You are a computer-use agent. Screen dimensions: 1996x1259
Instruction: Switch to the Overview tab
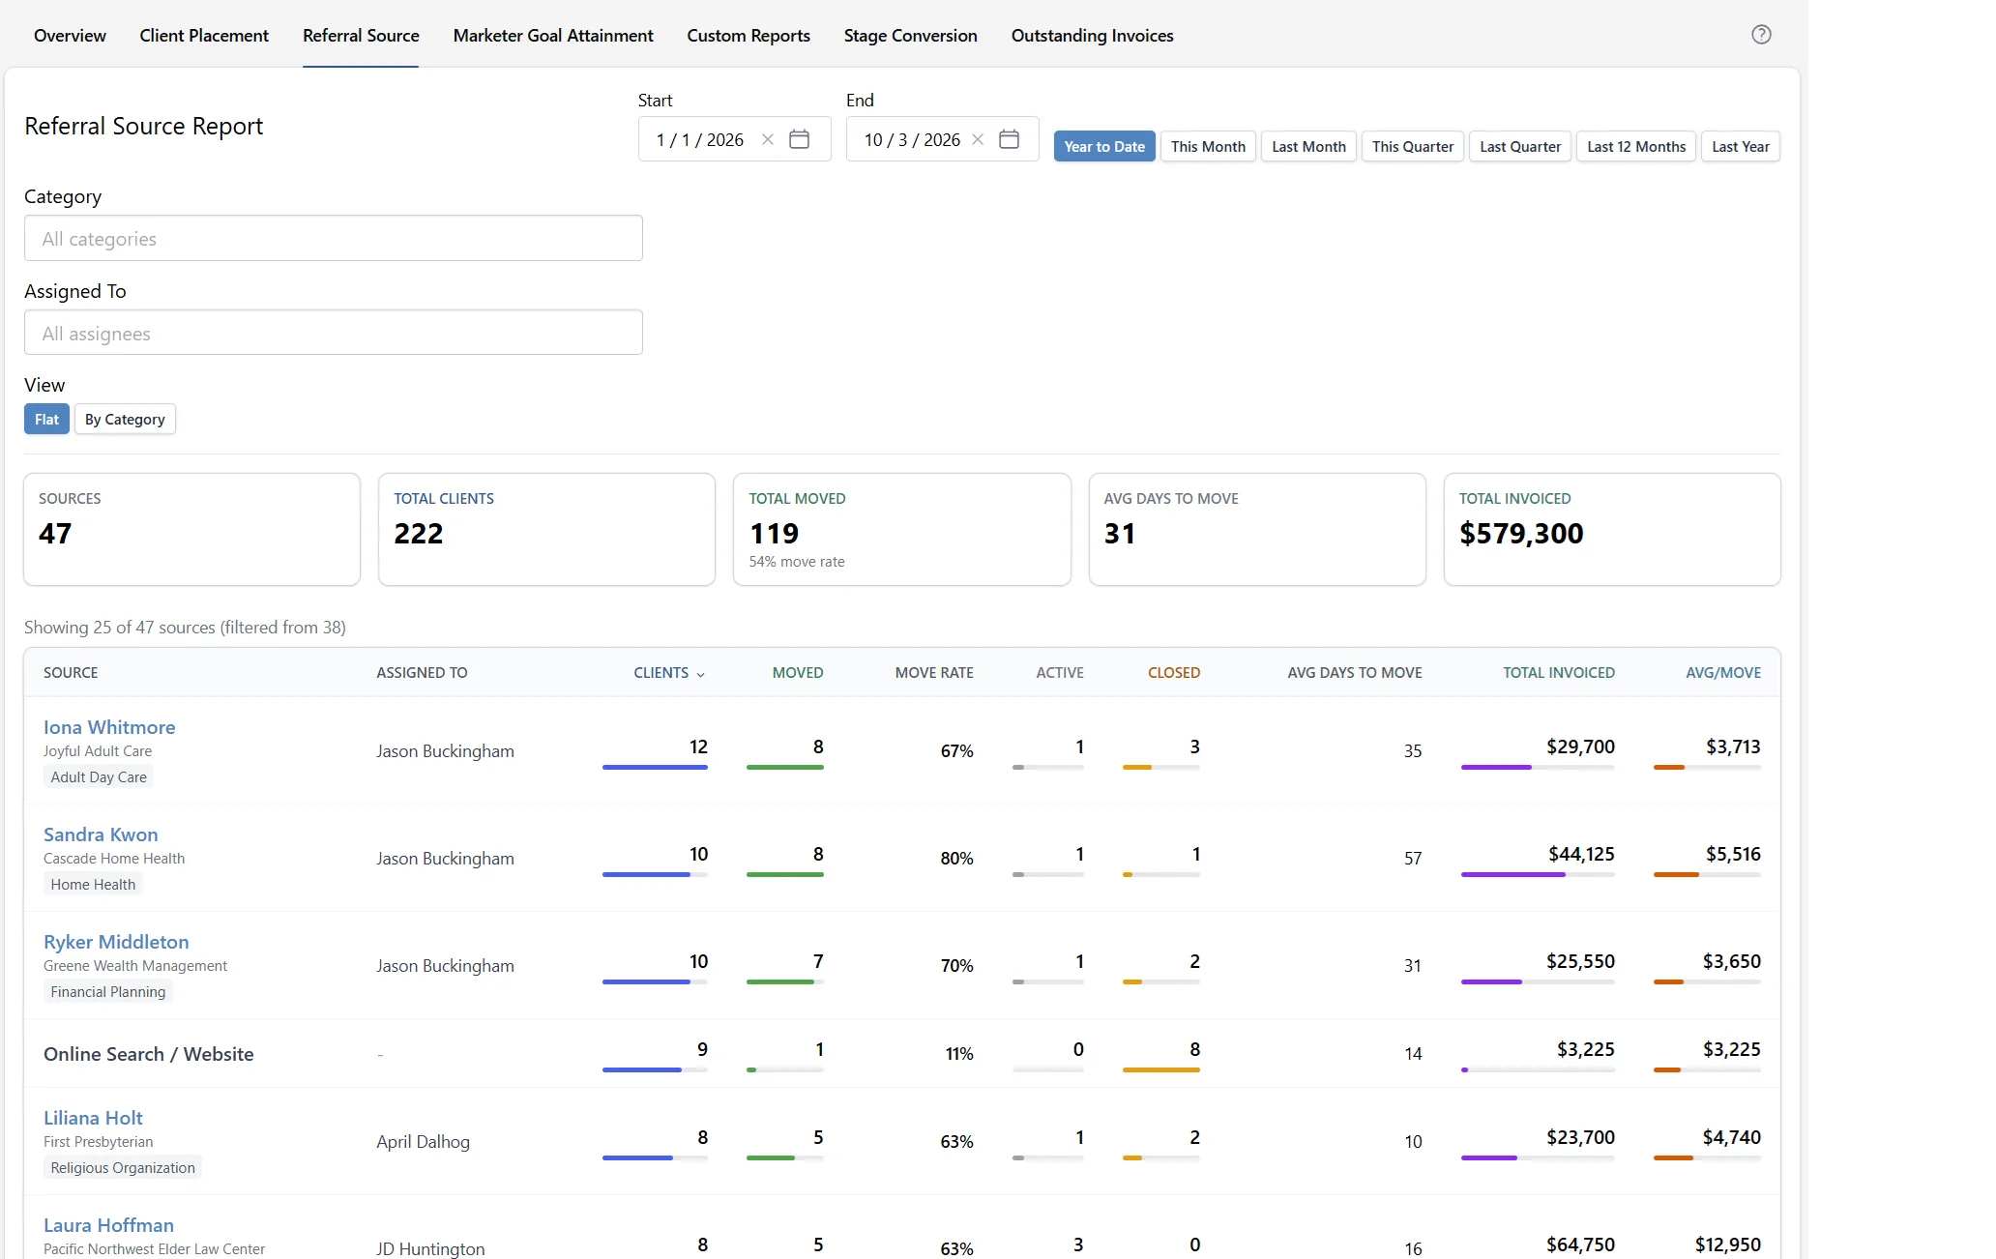click(x=70, y=36)
